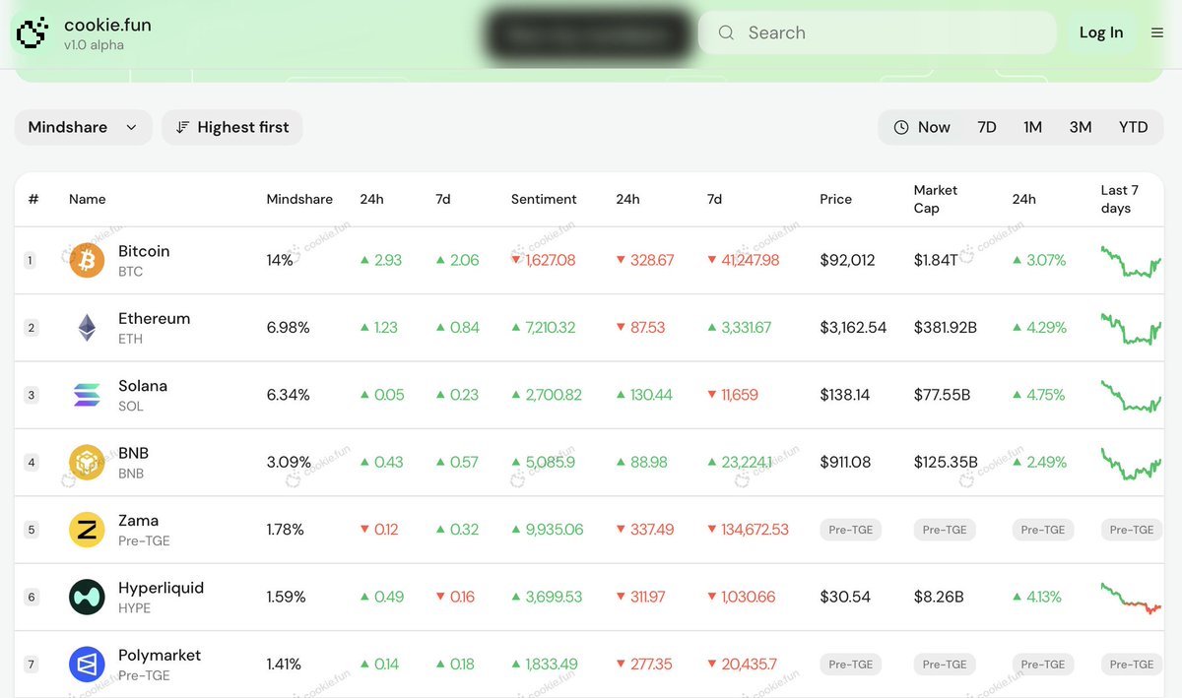Click the Polymarket blue logo icon

[x=87, y=665]
